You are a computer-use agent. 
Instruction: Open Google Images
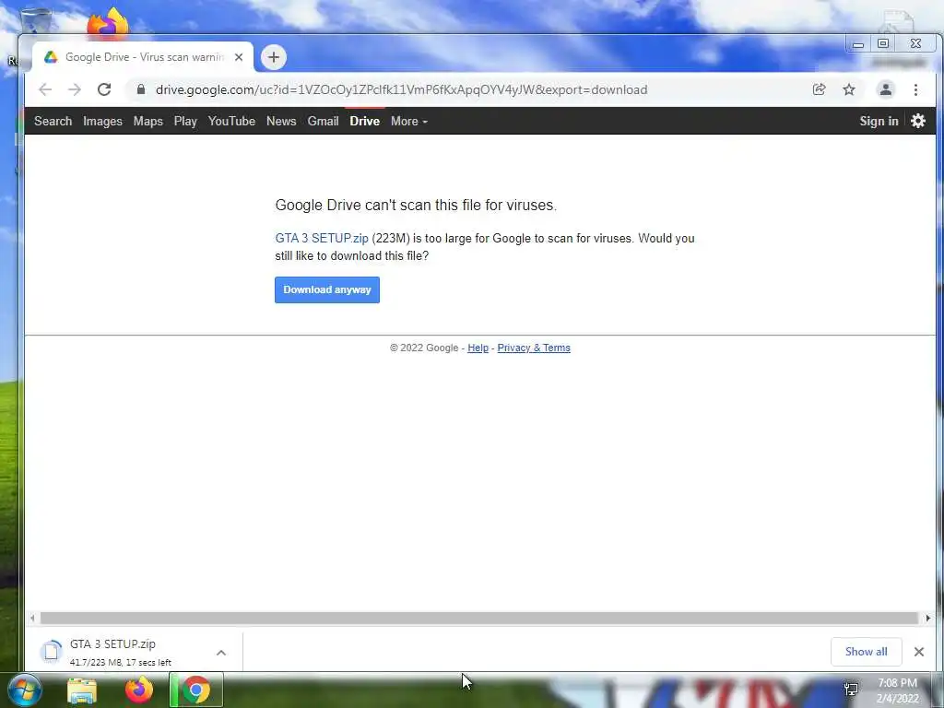pyautogui.click(x=102, y=121)
